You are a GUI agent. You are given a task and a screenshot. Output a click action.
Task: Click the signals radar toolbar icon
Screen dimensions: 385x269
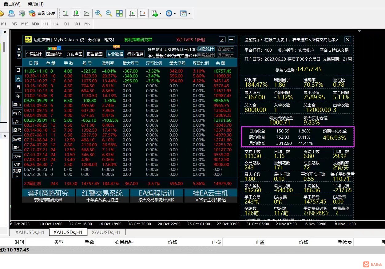click(22, 13)
